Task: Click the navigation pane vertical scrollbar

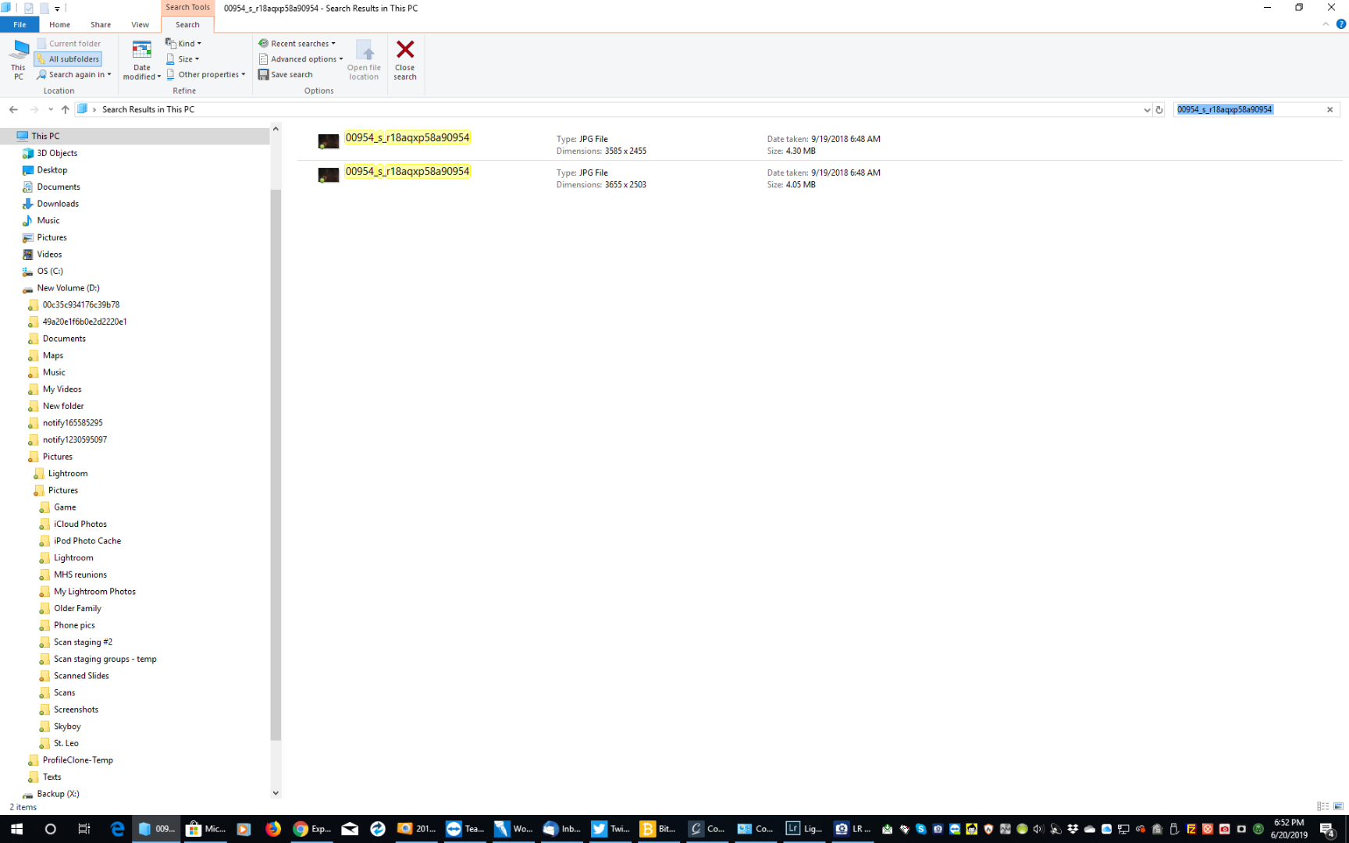Action: pyautogui.click(x=276, y=464)
